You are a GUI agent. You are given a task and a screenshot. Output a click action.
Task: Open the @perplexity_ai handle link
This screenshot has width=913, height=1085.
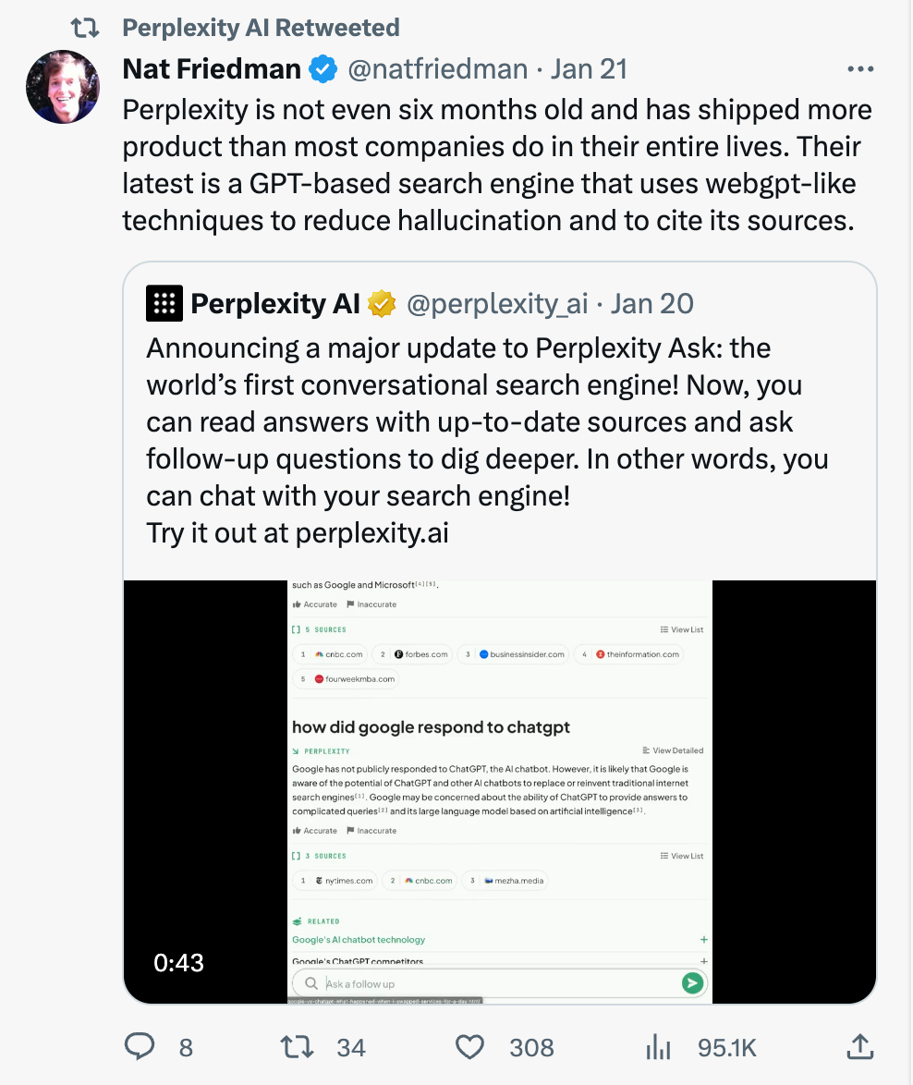(x=497, y=304)
